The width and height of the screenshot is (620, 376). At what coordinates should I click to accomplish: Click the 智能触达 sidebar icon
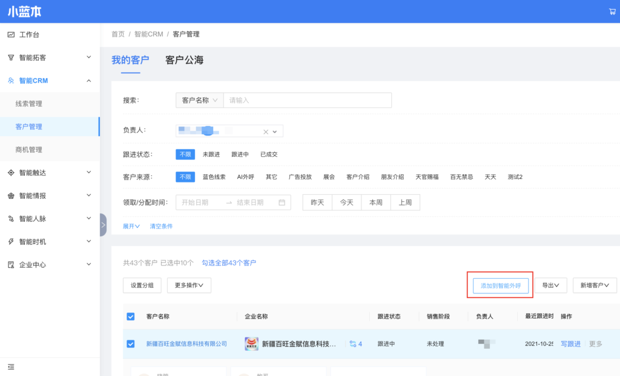(x=11, y=173)
